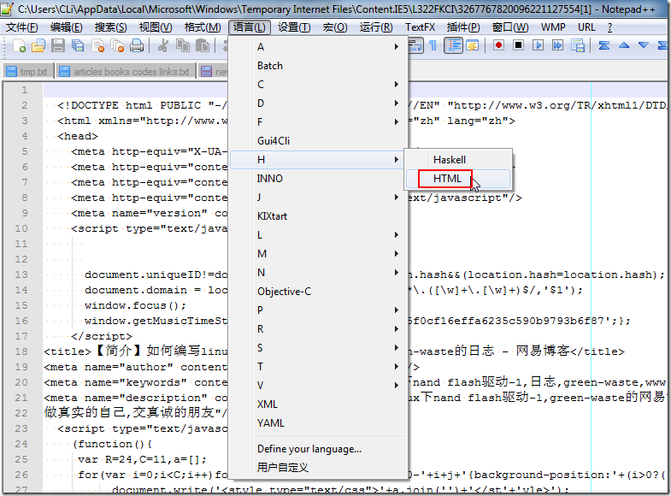The width and height of the screenshot is (671, 496).
Task: Open the 视图(V) menu
Action: click(156, 27)
